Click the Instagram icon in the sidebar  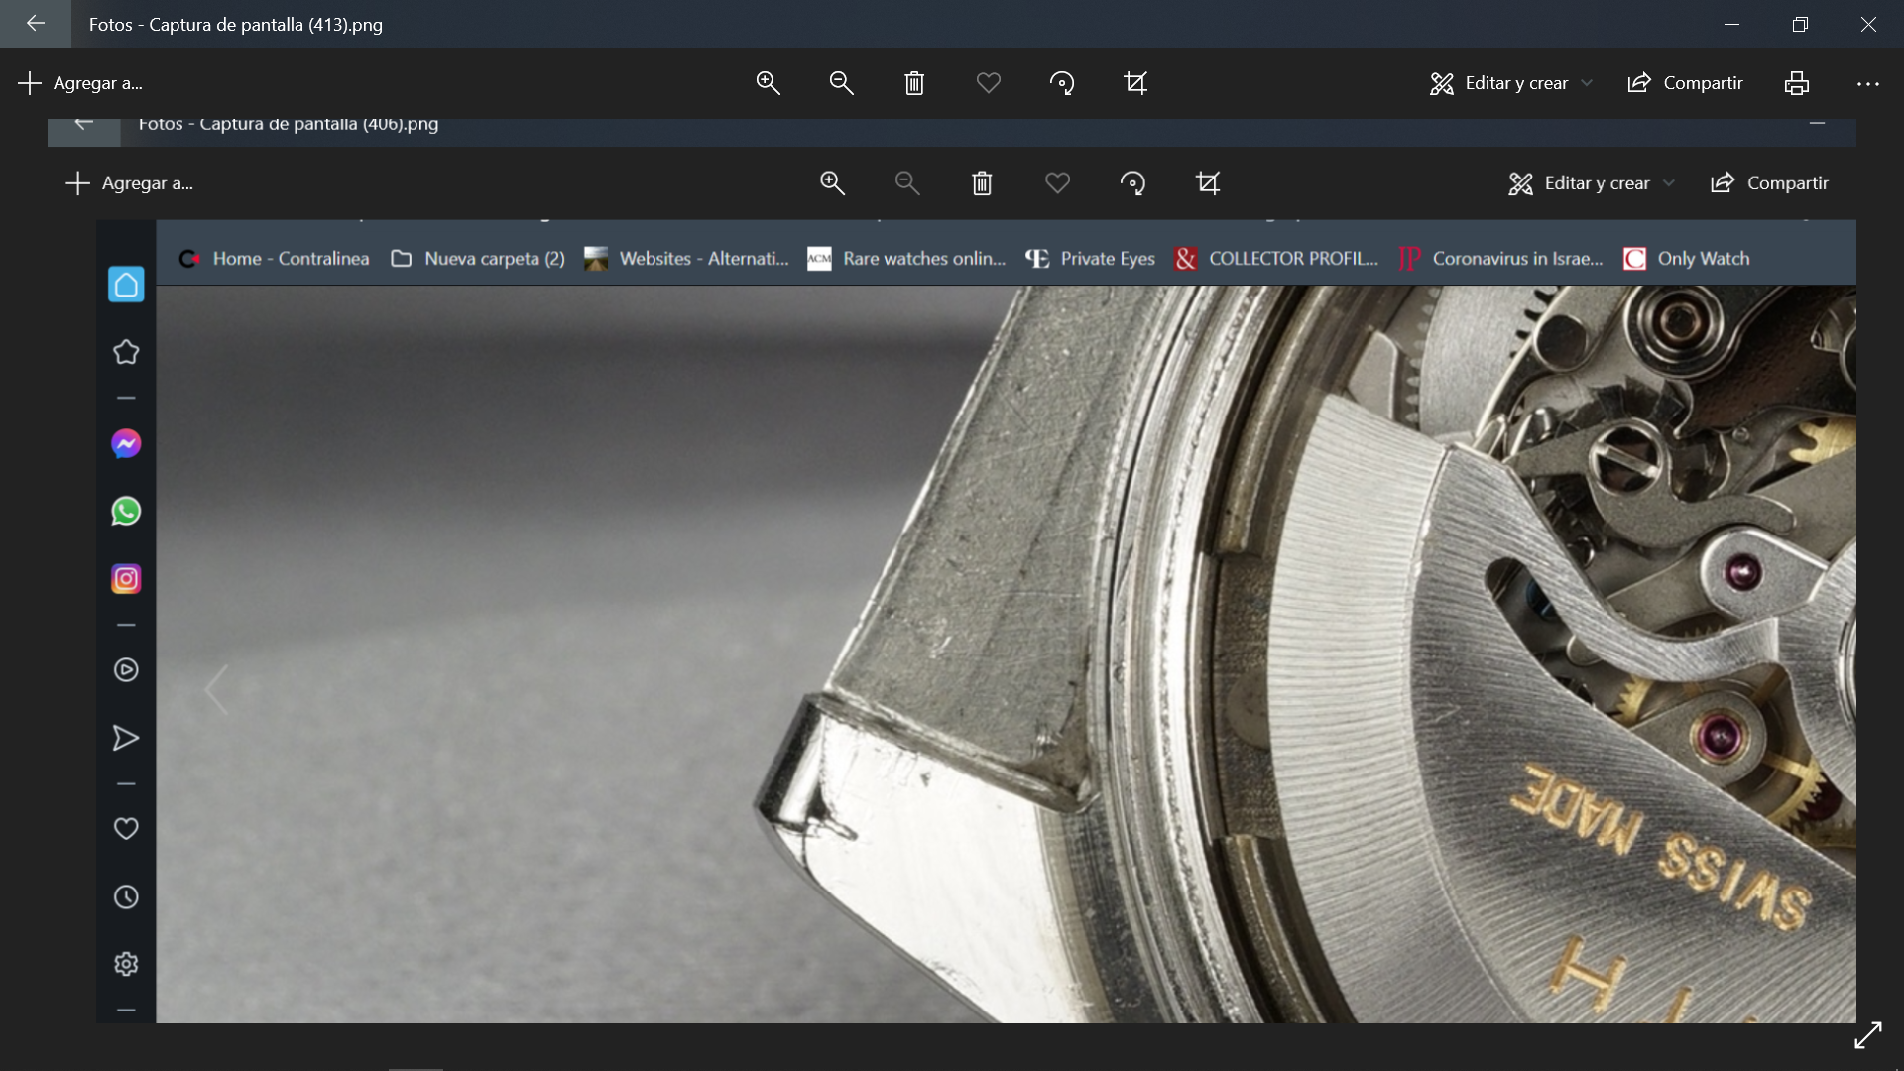coord(126,579)
